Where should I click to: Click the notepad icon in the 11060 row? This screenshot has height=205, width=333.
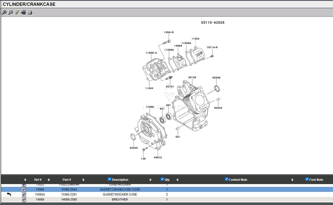[24, 189]
